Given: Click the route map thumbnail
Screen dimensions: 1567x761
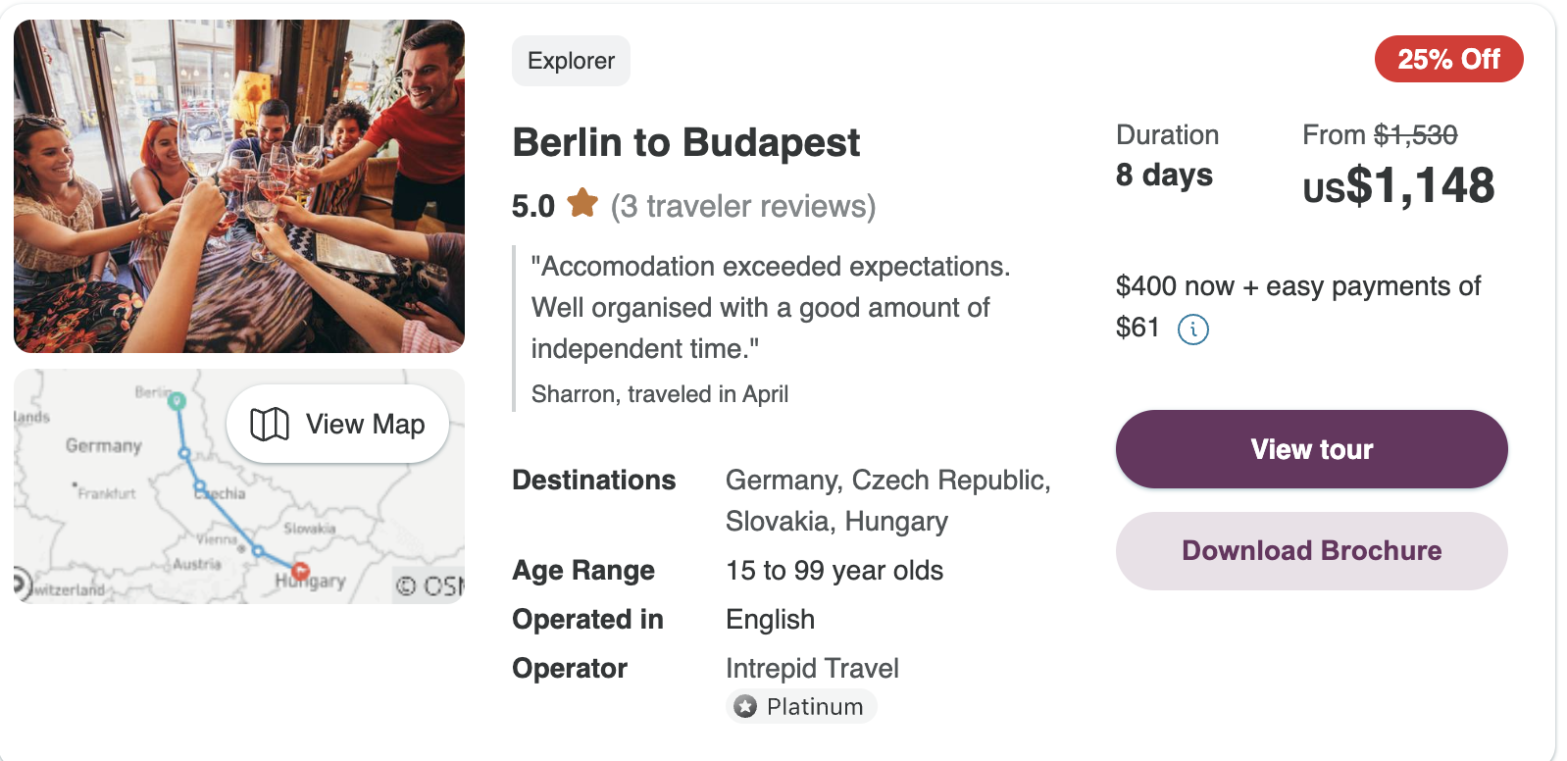Looking at the screenshot, I should point(239,486).
